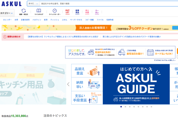178x119 pixels.
Task: Open the まとめ割 bulk discount icon
Action: tap(87, 12)
